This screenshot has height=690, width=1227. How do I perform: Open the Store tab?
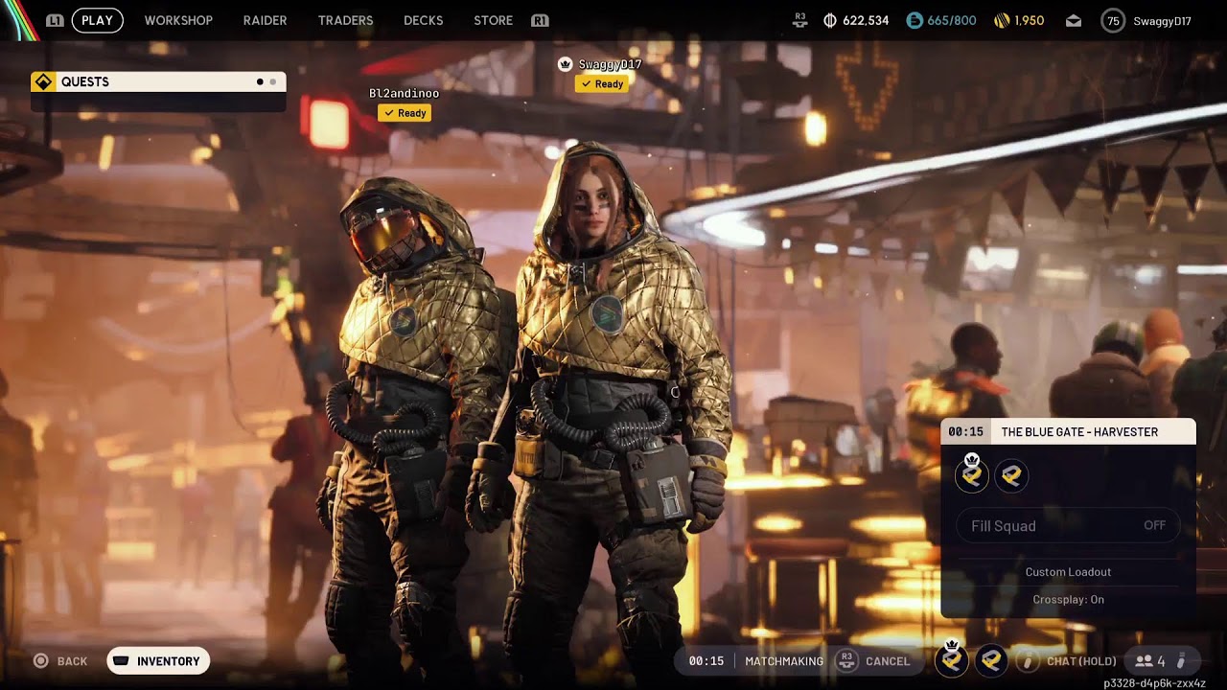(493, 20)
